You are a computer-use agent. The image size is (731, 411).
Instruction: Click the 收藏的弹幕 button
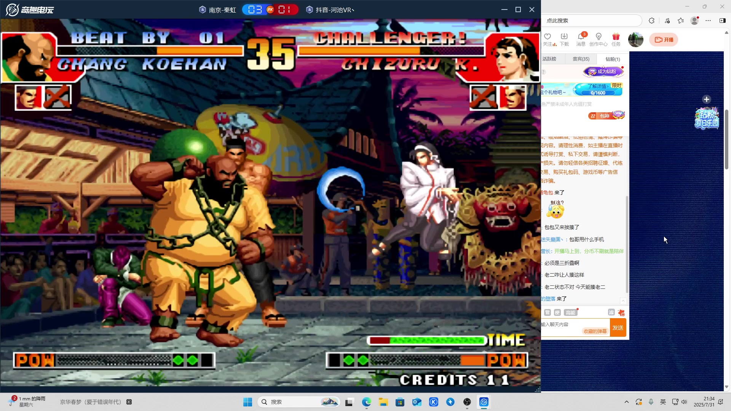pos(595,331)
